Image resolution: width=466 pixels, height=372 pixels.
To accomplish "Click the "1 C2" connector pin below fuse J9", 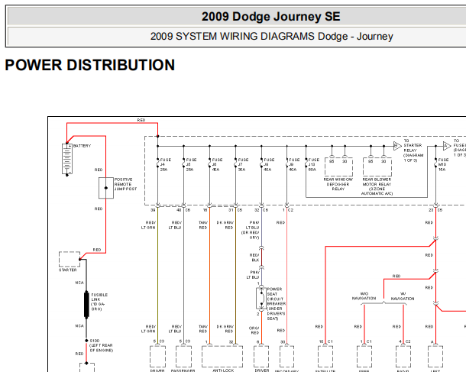I will point(288,210).
